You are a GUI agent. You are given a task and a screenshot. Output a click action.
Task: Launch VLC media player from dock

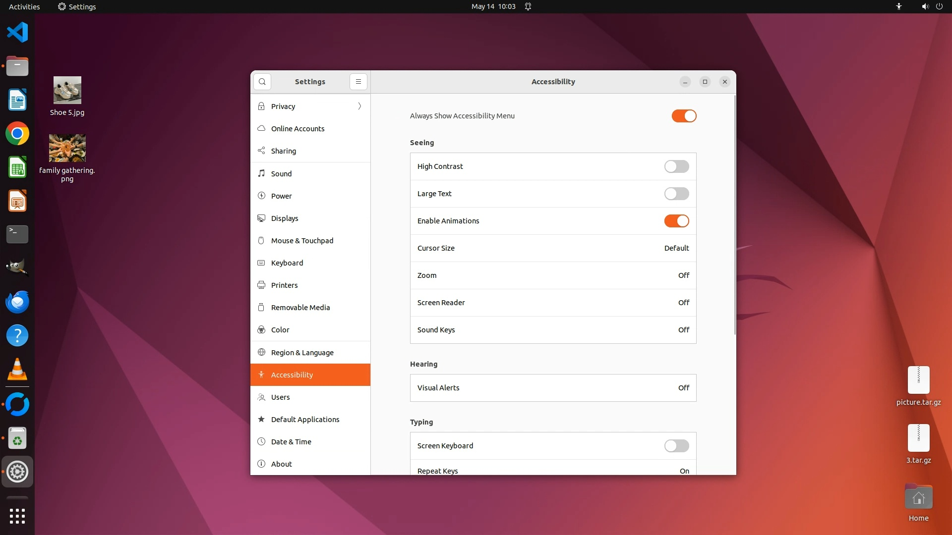17,369
